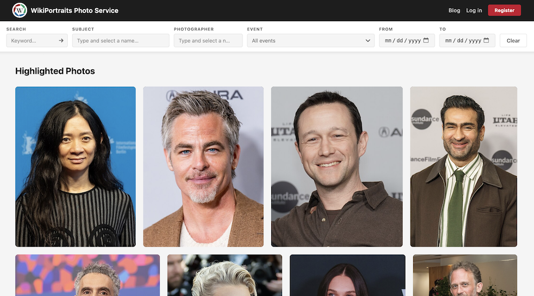Click the Log in link
The height and width of the screenshot is (296, 534).
click(474, 11)
